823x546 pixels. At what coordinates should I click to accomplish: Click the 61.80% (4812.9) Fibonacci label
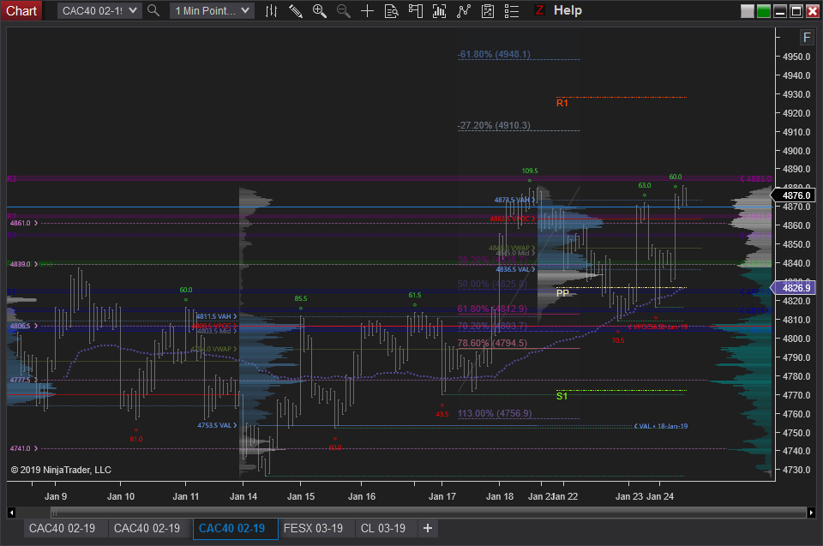pos(492,309)
